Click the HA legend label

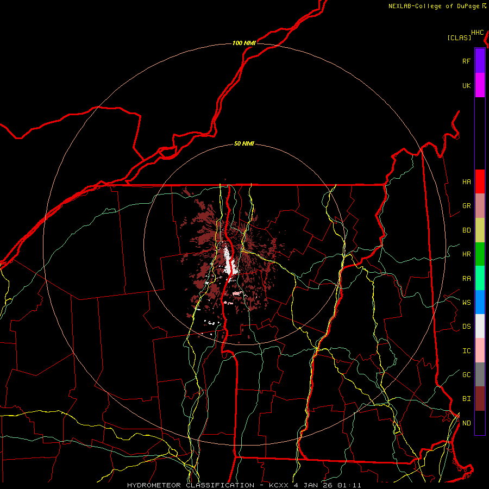(466, 182)
